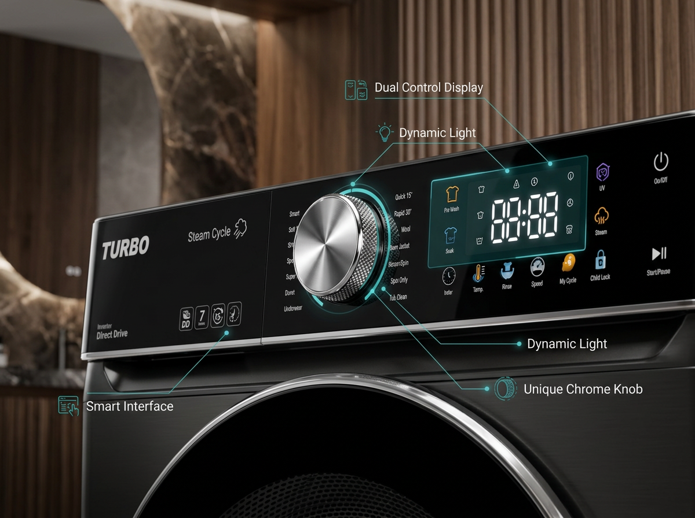This screenshot has width=695, height=518.
Task: Tap the On/Off power icon
Action: pos(661,162)
